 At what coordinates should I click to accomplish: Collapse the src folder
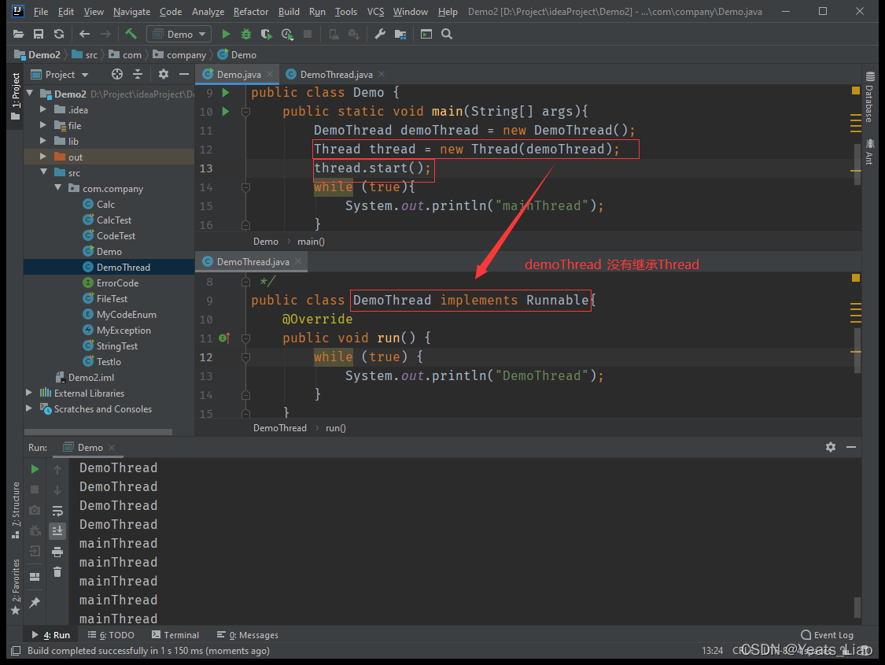(43, 172)
